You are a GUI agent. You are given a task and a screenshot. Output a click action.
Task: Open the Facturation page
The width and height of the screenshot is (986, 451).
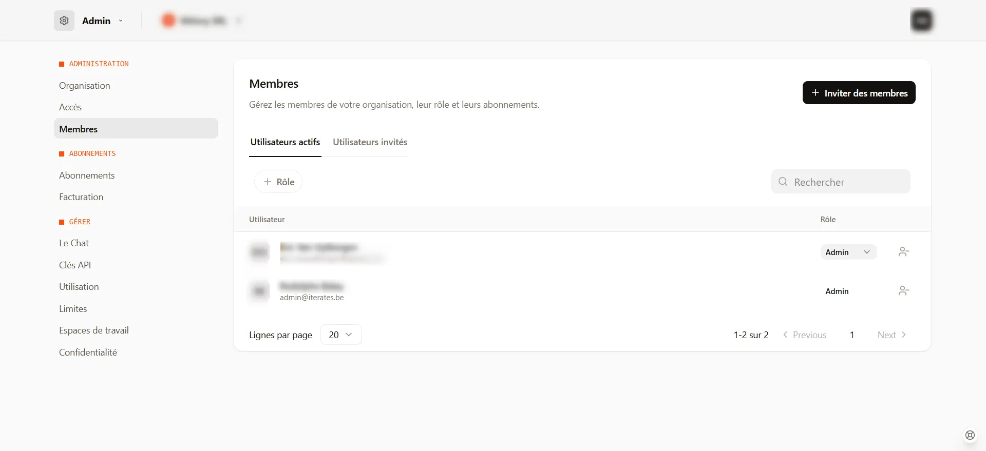(81, 197)
